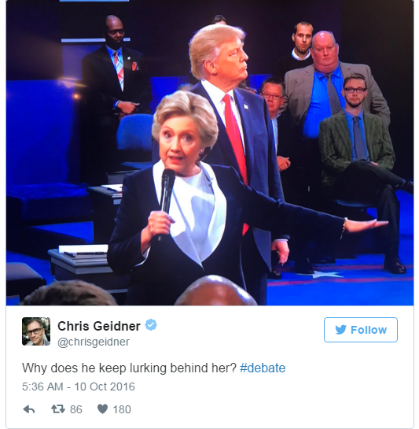
Task: Click the "10 Oct 2016" date text
Action: (105, 386)
